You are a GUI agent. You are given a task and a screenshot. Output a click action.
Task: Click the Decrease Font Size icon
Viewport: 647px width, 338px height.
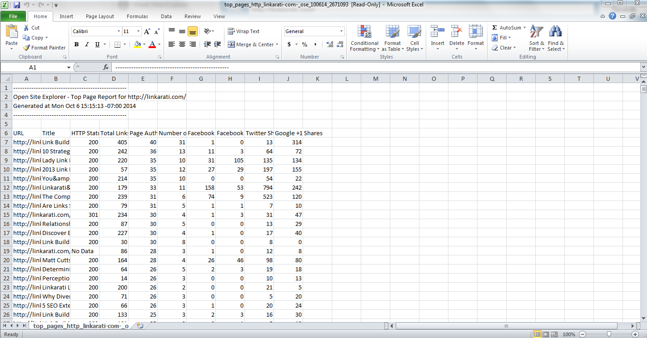tap(157, 31)
